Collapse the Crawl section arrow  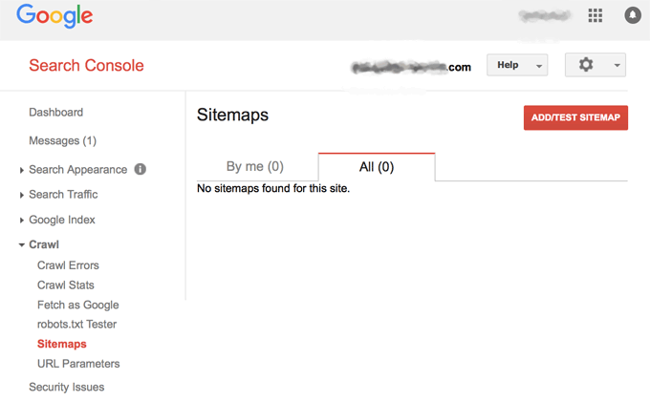pos(22,244)
